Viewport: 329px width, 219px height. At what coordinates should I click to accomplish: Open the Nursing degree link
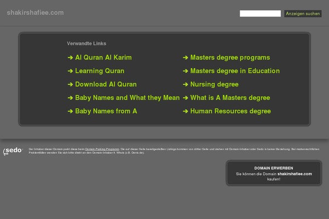[x=214, y=84]
